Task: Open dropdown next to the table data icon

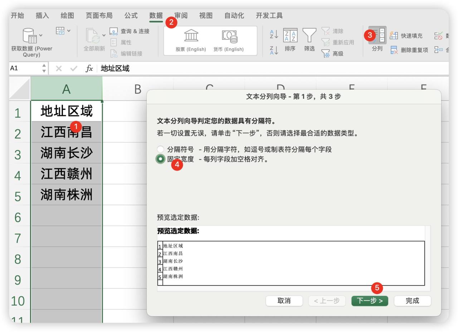Action: 68,31
